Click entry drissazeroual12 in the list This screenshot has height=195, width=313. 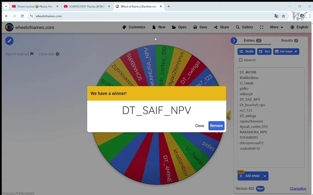point(252,143)
